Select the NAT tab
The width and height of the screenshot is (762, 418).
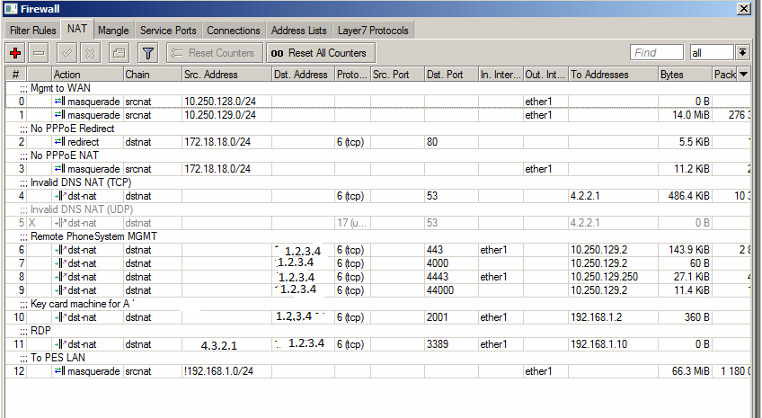77,29
